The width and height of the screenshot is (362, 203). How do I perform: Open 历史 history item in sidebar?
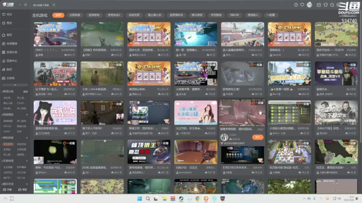pyautogui.click(x=7, y=23)
